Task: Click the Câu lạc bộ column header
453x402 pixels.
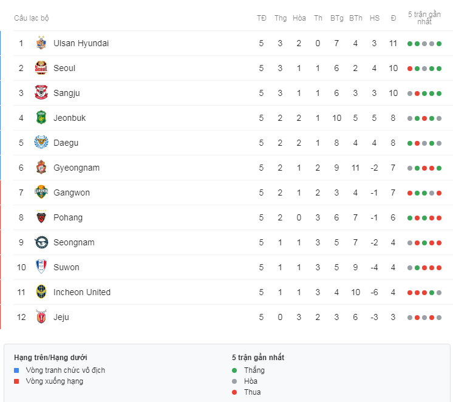Action: coord(31,18)
